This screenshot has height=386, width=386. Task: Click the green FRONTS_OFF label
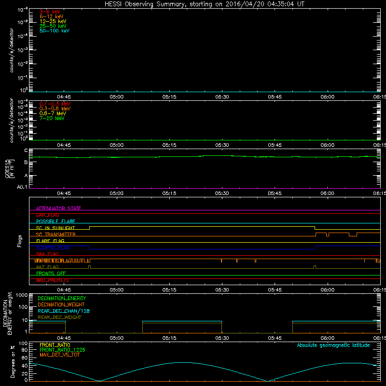pyautogui.click(x=51, y=274)
